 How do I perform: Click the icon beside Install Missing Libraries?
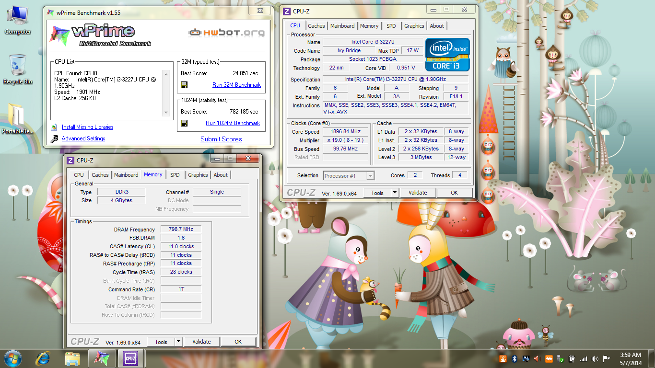coord(54,127)
